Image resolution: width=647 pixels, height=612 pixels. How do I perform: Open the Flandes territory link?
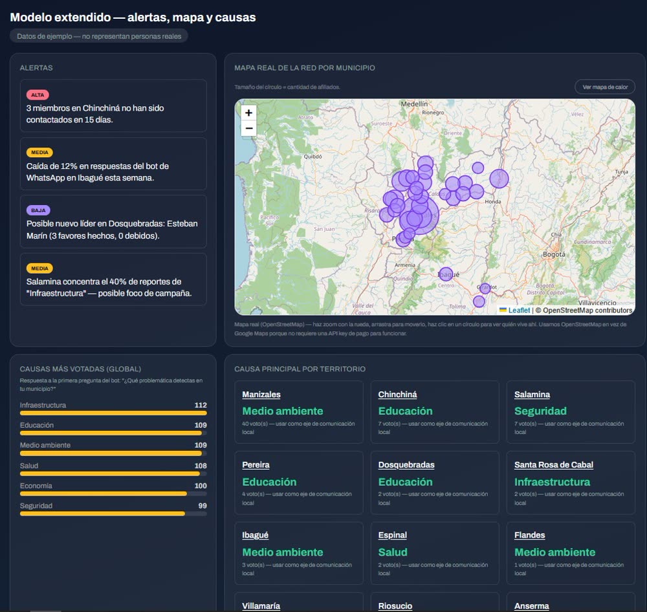click(x=529, y=535)
